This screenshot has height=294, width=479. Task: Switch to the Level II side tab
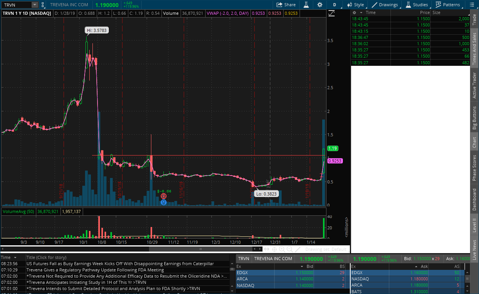474,225
